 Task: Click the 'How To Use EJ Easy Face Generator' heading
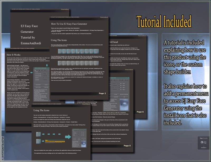pos(69,24)
